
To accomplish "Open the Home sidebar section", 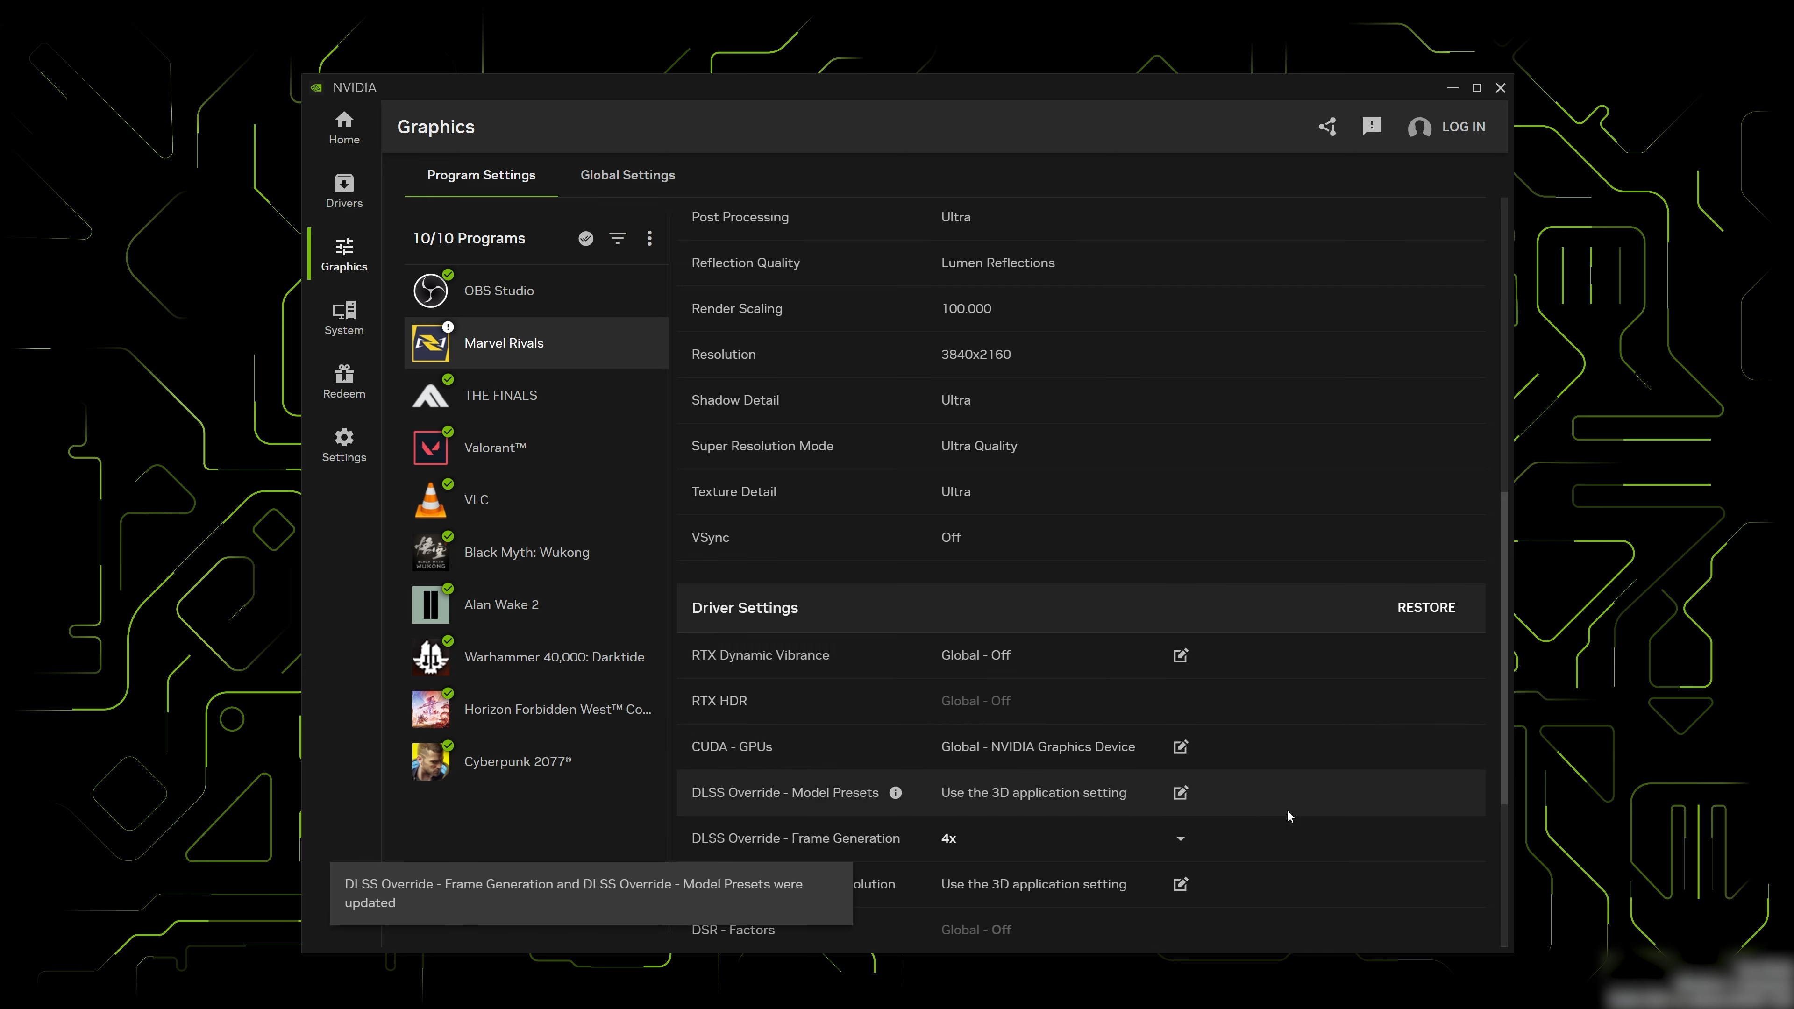I will [x=344, y=128].
